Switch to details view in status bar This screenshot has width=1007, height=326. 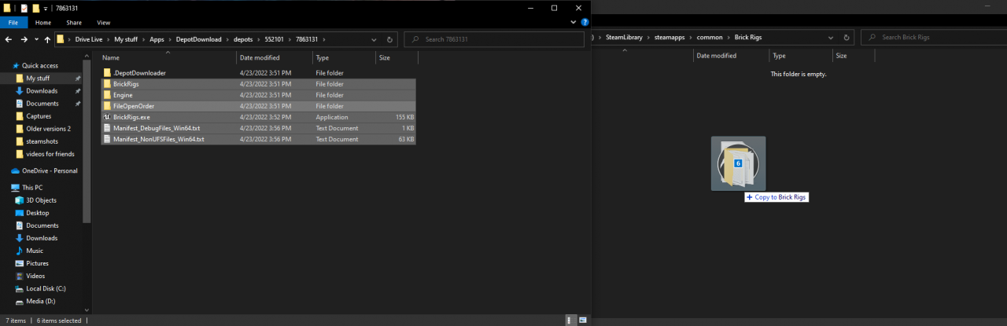pos(570,321)
